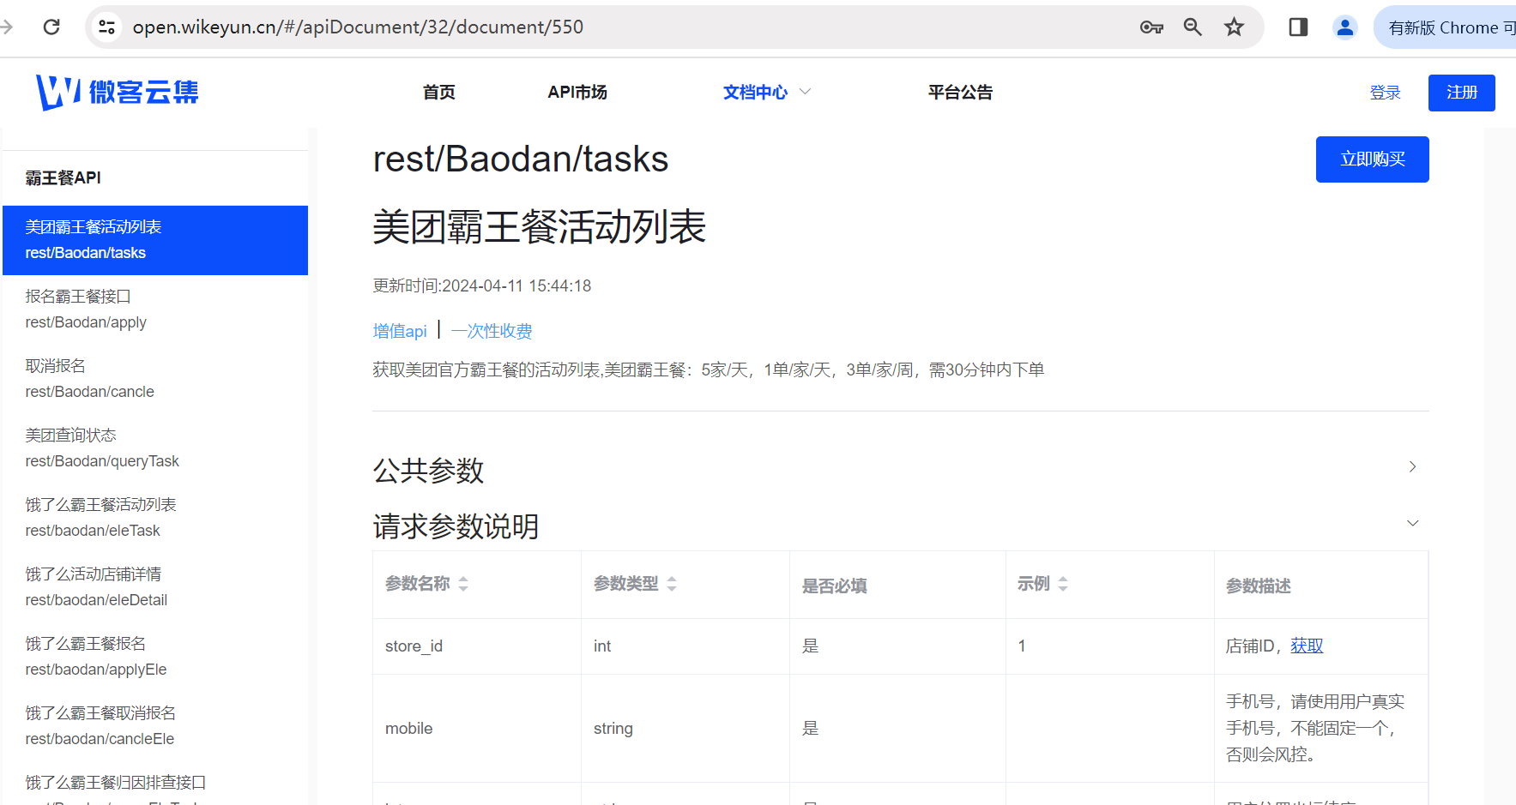Click the 有新版 Chrome update button

(1448, 27)
